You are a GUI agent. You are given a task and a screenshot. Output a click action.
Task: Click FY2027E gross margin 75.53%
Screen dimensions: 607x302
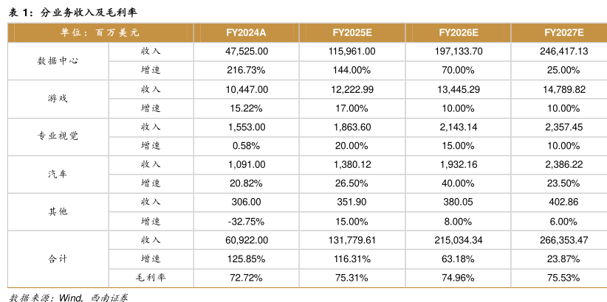click(563, 278)
